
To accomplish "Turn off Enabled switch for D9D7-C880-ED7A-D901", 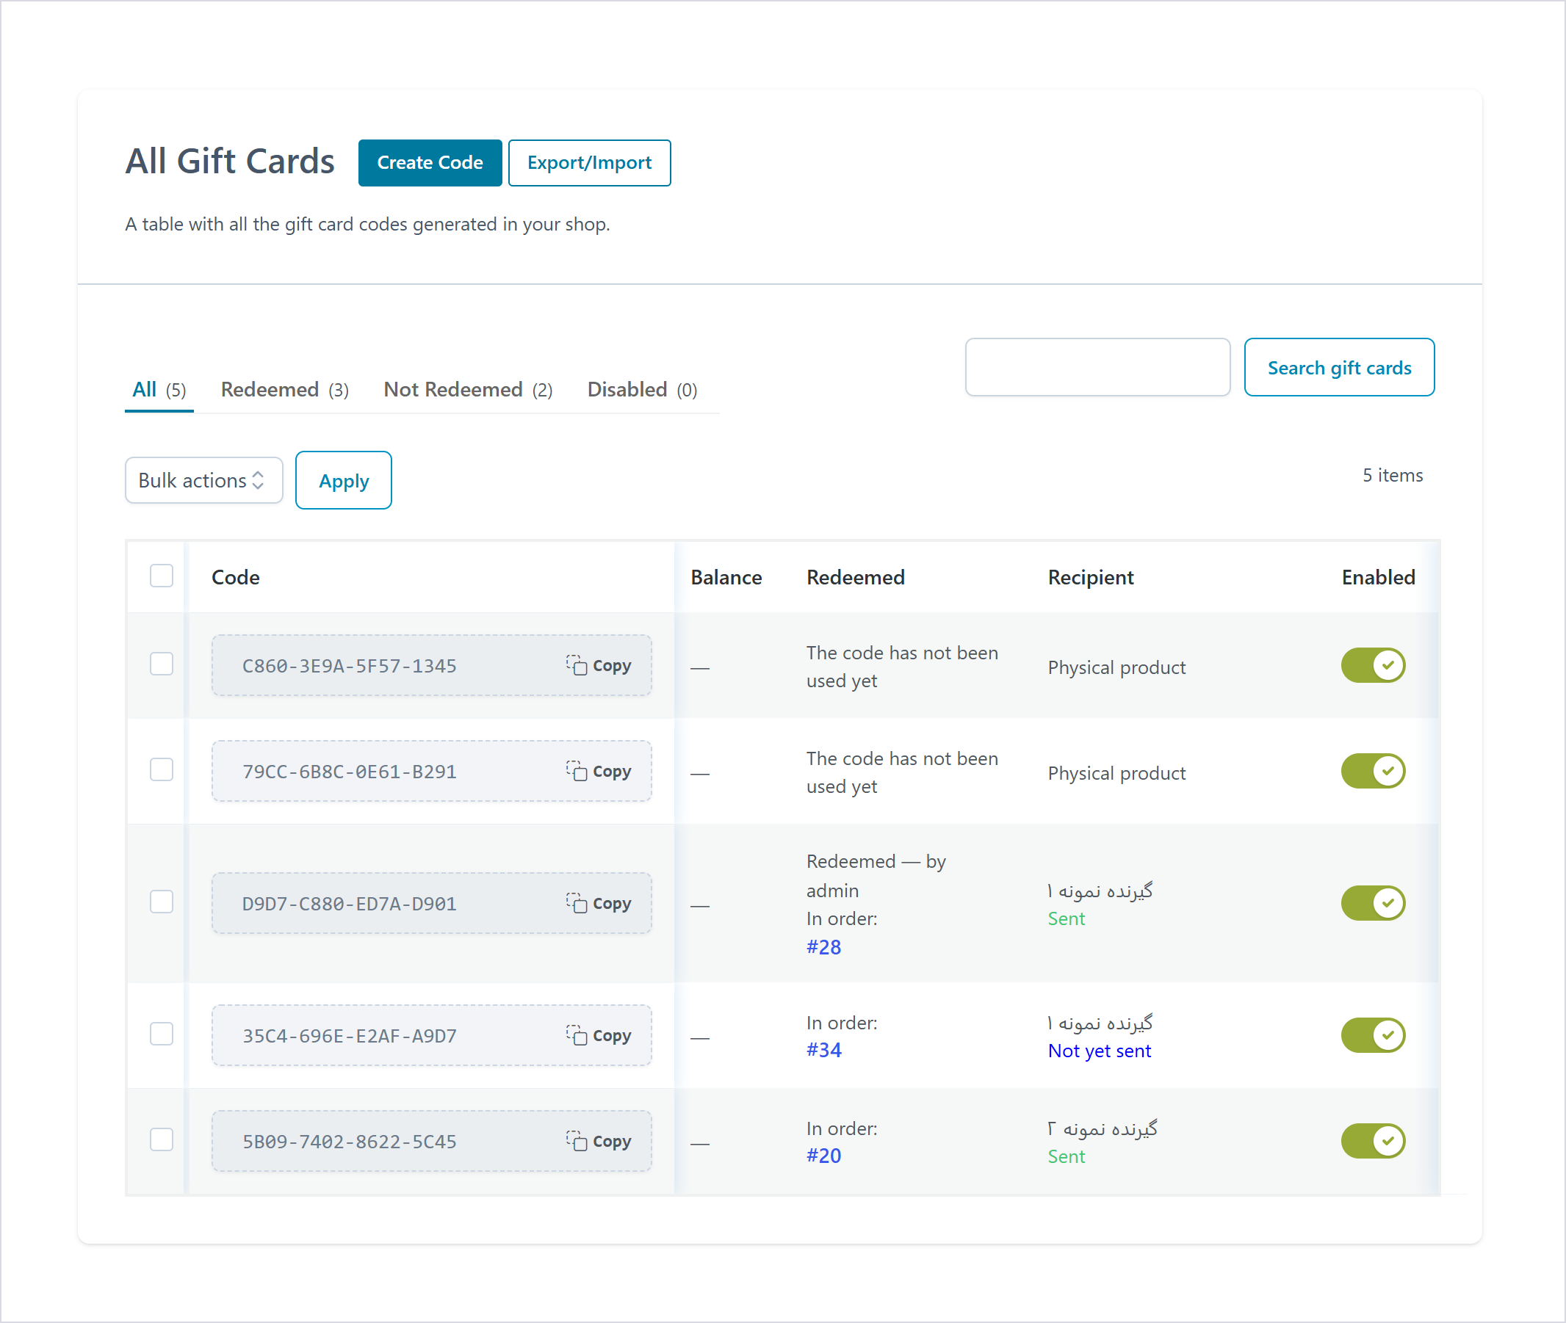I will point(1373,904).
